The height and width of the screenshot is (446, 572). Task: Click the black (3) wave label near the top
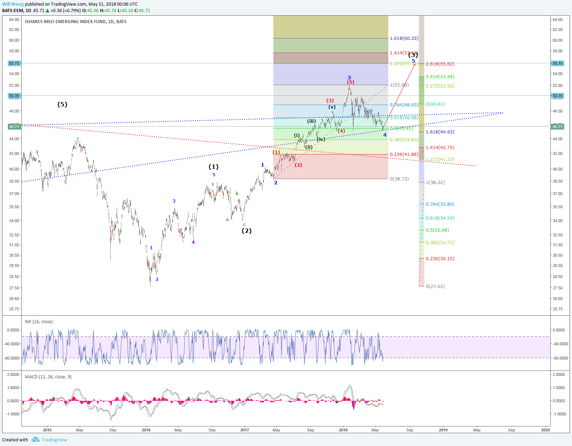tap(413, 55)
